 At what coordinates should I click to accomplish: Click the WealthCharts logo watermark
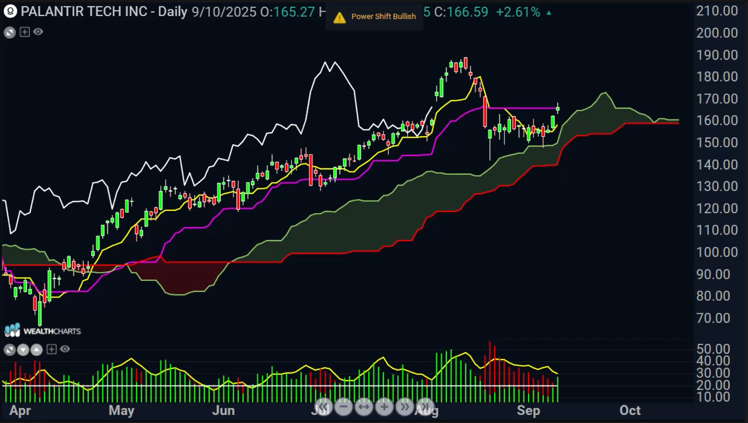pos(43,331)
